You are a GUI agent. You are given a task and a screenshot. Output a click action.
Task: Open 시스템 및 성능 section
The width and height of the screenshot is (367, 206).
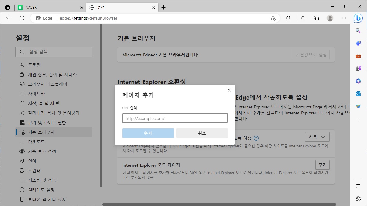click(54, 180)
